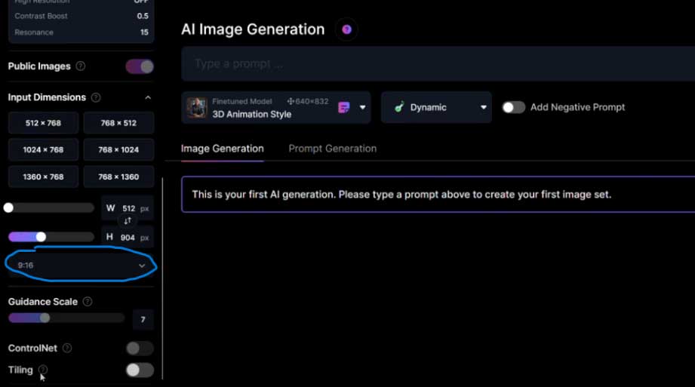Click the info icon next to Input Dimensions
This screenshot has width=695, height=387.
click(x=95, y=97)
